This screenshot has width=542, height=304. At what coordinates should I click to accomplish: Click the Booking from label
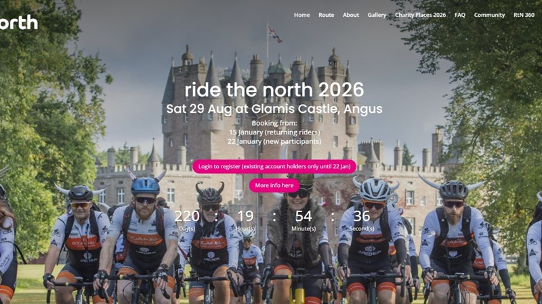(274, 123)
